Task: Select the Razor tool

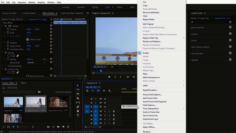Action: (x=78, y=98)
